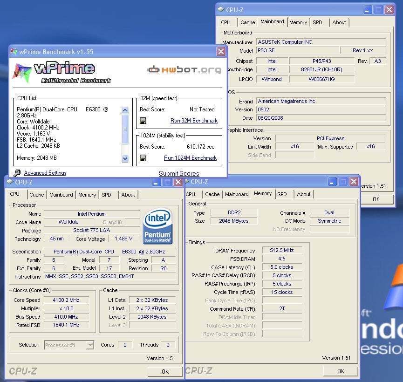Close the CPU-Z Memory window

[354, 182]
